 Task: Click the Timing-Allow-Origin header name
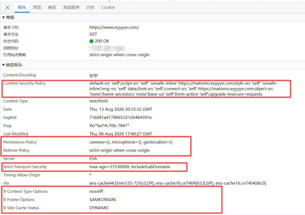click(22, 175)
